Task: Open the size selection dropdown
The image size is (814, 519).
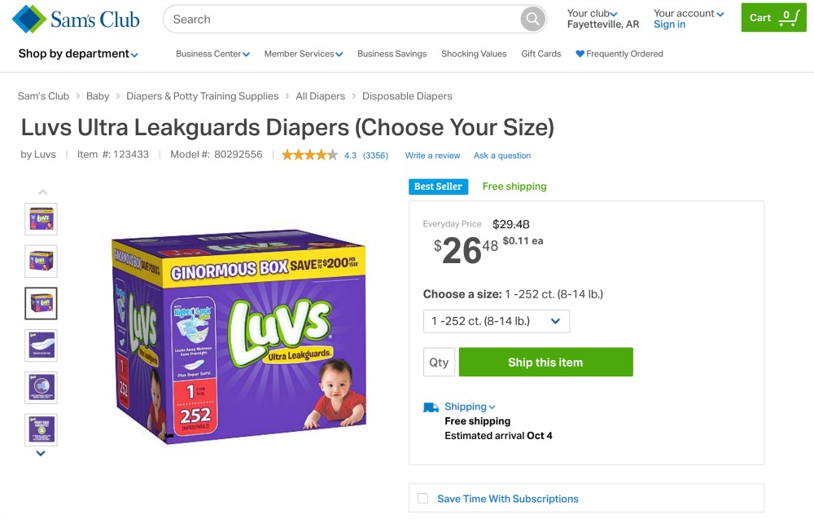Action: [x=497, y=321]
